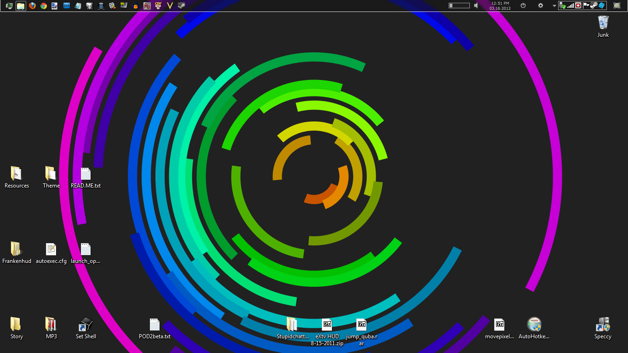Open the monitor-with-pen icon in taskbar
The width and height of the screenshot is (628, 353).
pyautogui.click(x=55, y=6)
